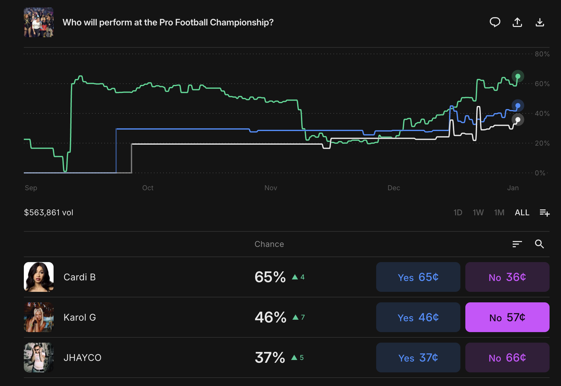Viewport: 561px width, 386px height.
Task: Download the market data
Action: tap(541, 22)
